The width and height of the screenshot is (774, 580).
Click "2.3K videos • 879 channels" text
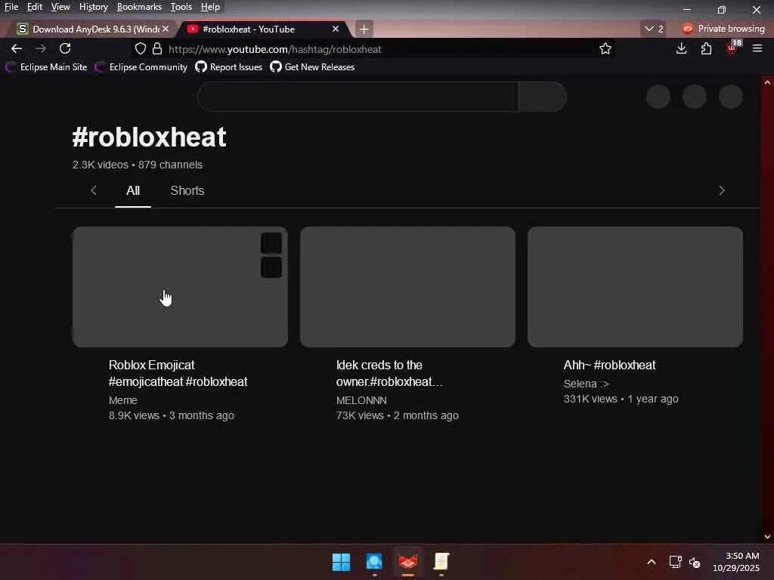pos(138,165)
